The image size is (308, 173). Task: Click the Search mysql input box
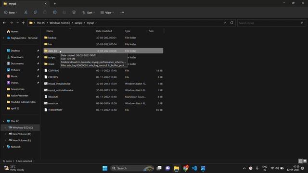(271, 23)
